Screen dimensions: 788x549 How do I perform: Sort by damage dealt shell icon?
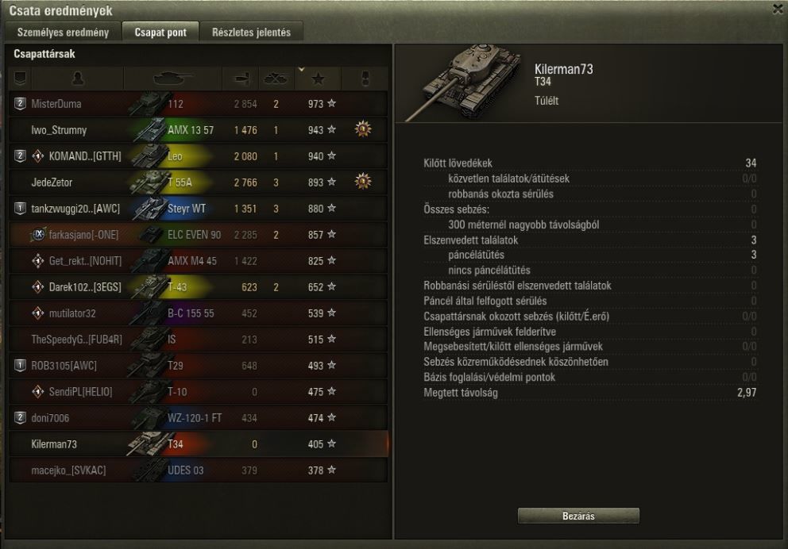241,79
